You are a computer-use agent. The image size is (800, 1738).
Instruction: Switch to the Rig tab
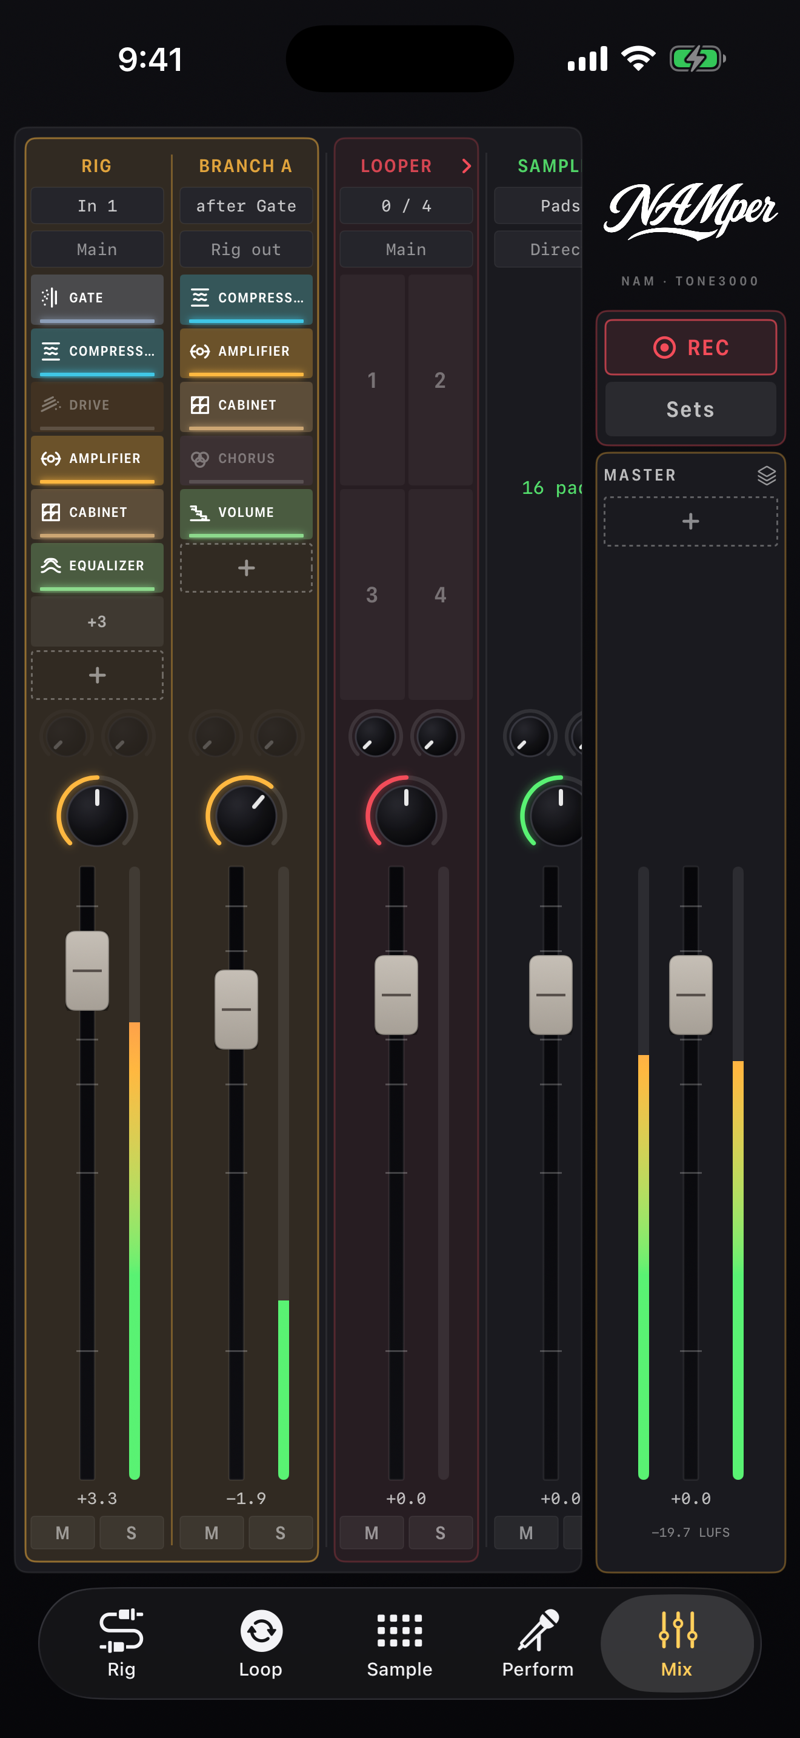[x=121, y=1643]
